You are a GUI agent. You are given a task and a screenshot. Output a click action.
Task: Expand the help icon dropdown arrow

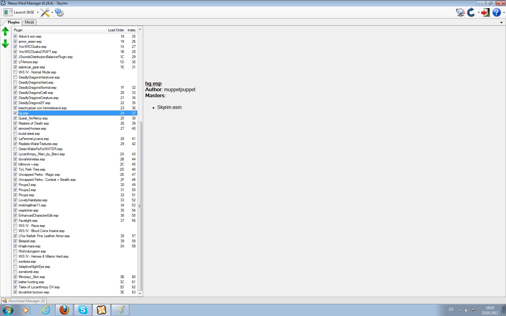pos(504,13)
